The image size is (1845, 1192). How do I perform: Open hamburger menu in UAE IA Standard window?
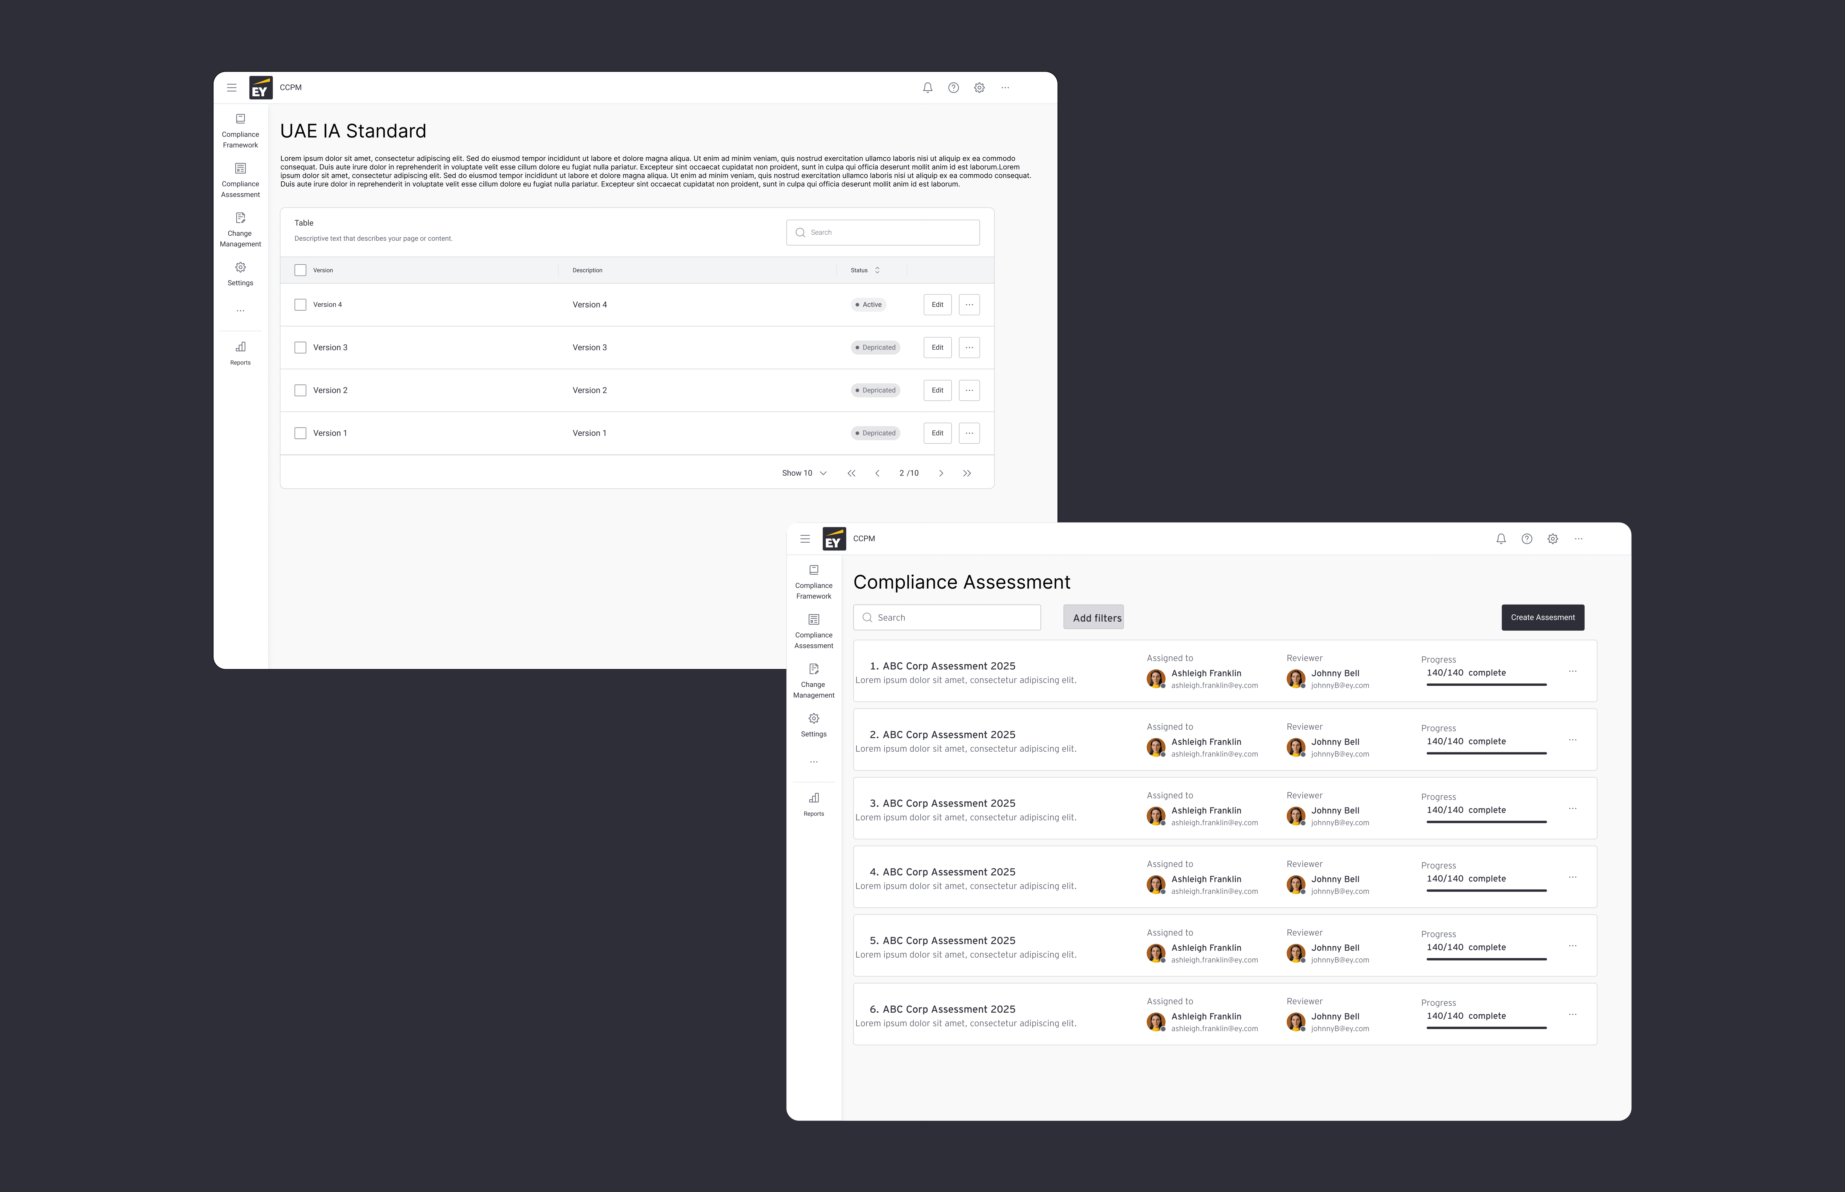coord(232,87)
